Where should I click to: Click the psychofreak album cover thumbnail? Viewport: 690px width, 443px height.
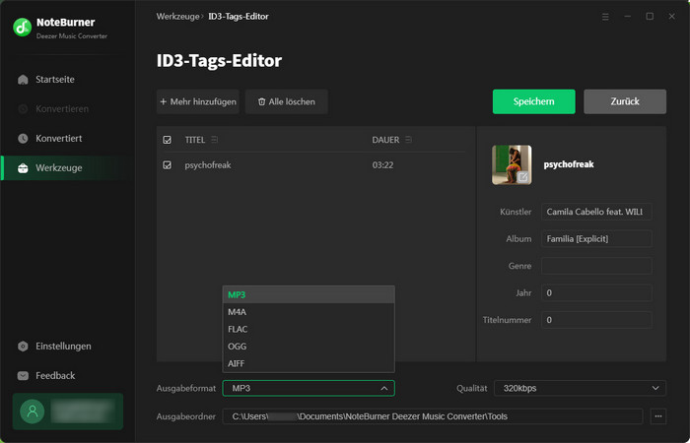(512, 164)
